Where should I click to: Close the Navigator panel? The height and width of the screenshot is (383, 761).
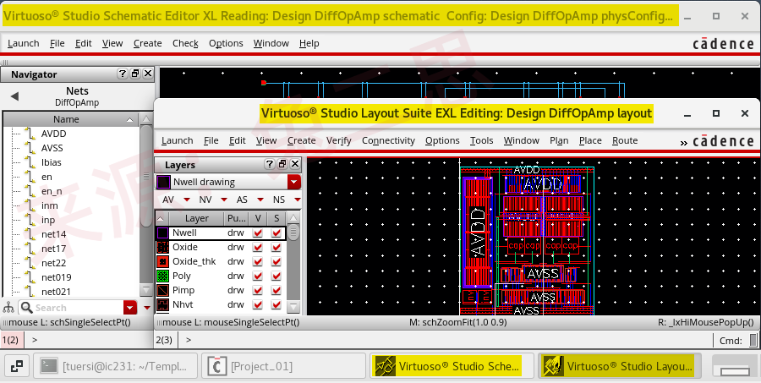click(148, 74)
